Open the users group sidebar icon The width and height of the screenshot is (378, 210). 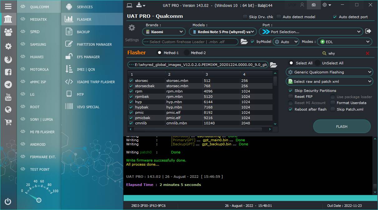tap(8, 32)
